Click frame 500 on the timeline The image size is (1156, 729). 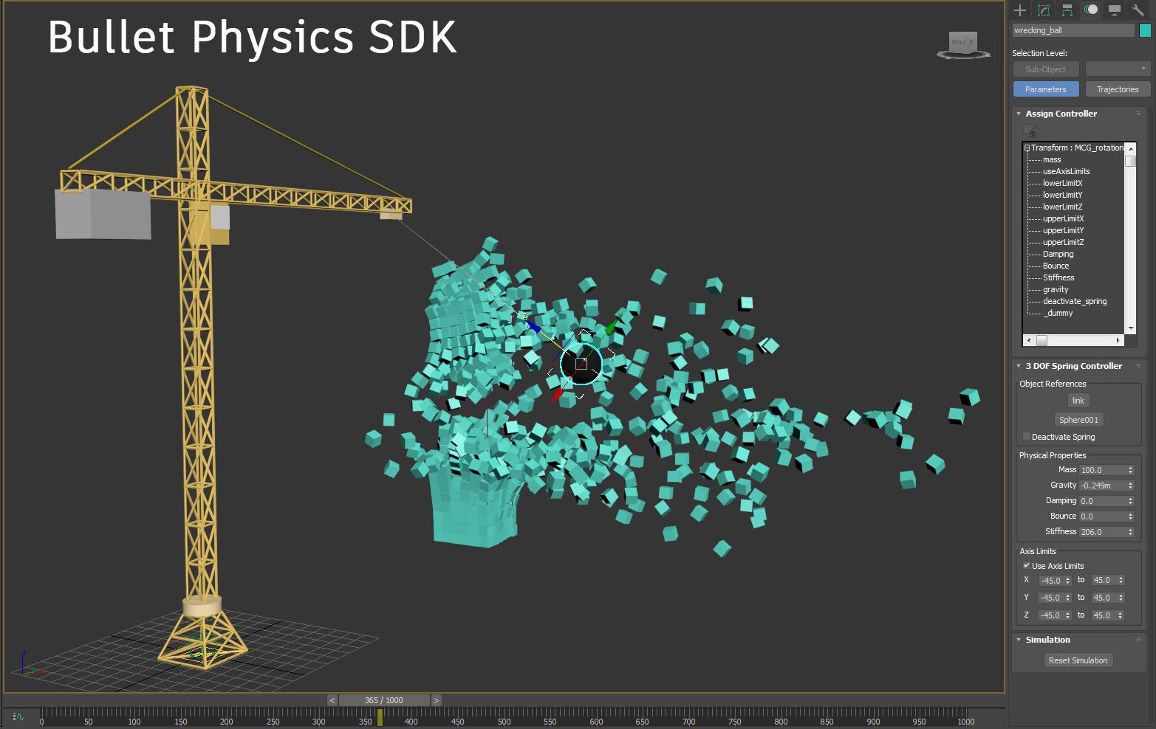(x=504, y=721)
